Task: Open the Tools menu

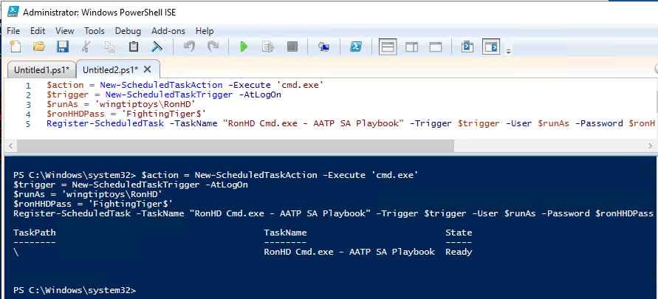Action: pos(95,31)
